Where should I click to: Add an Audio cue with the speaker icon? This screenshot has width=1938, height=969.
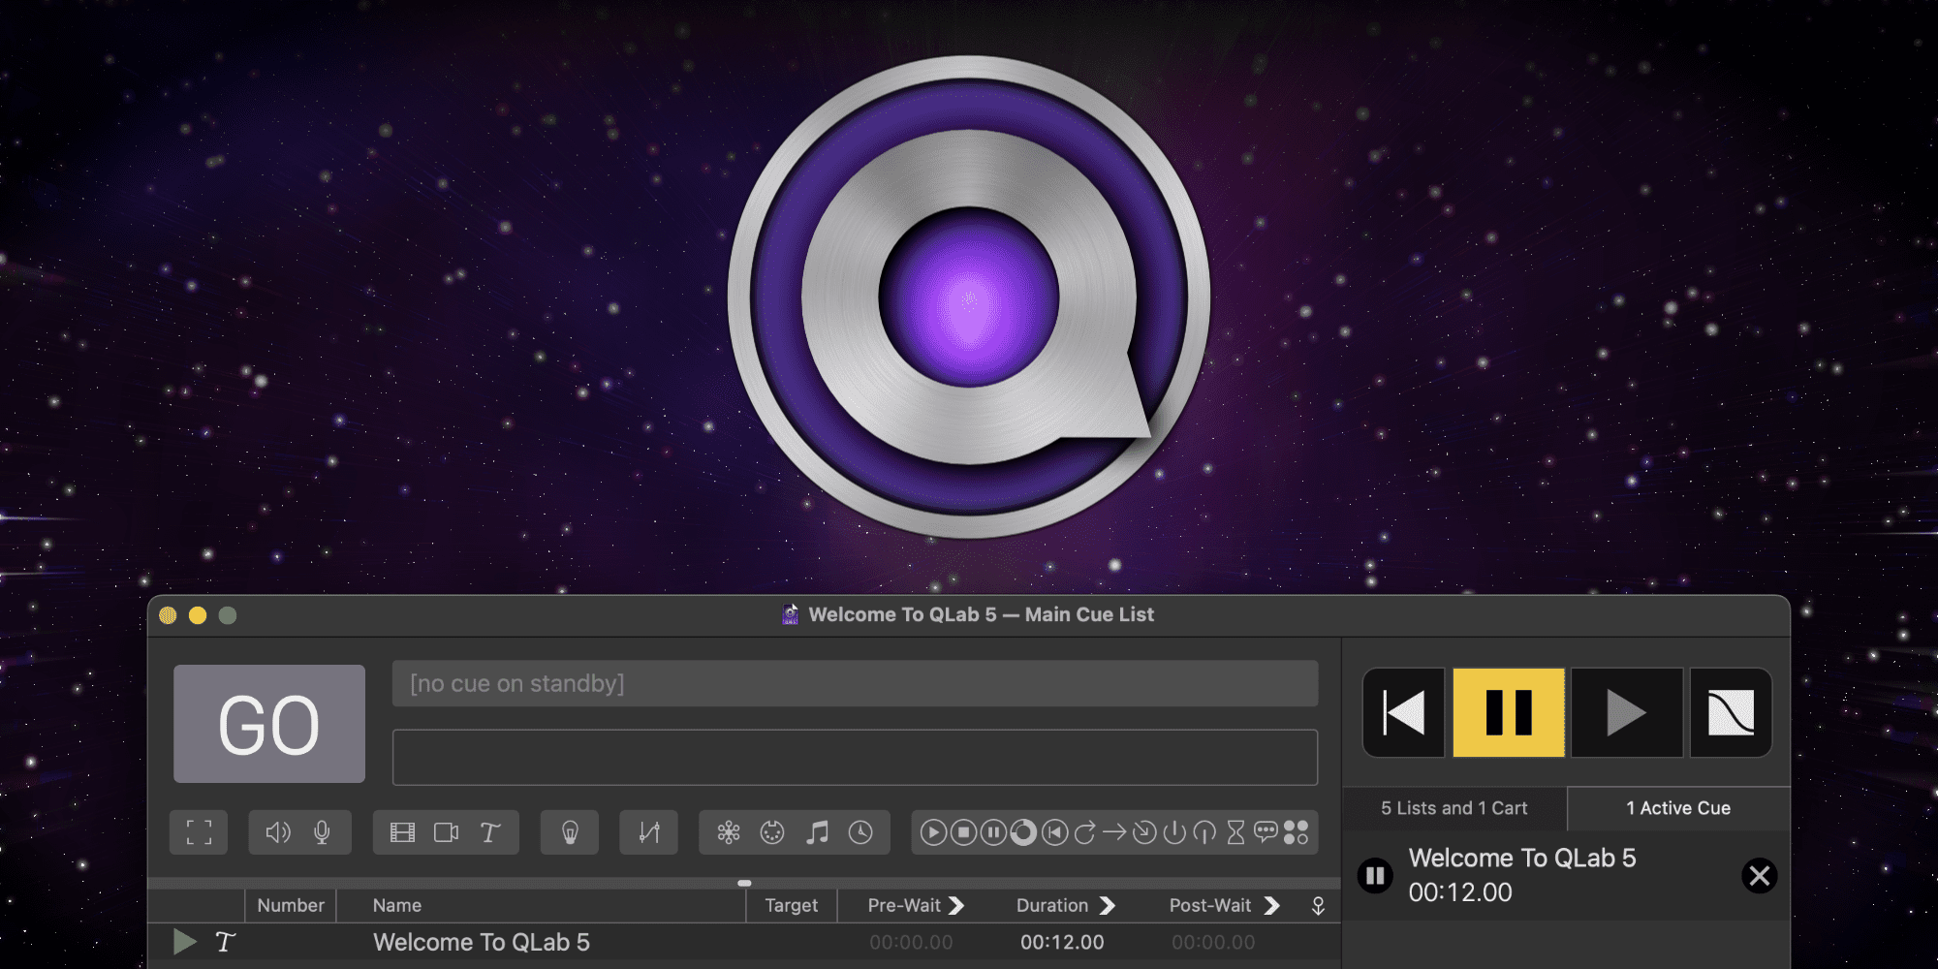pos(278,832)
